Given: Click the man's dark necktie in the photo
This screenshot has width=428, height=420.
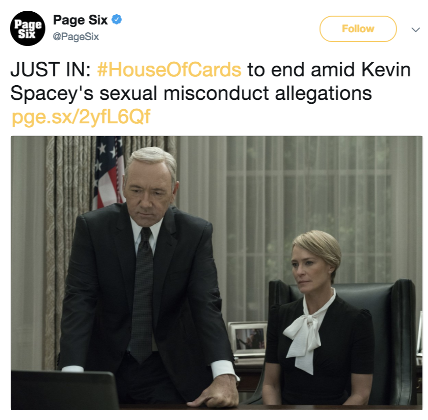Looking at the screenshot, I should (x=142, y=295).
